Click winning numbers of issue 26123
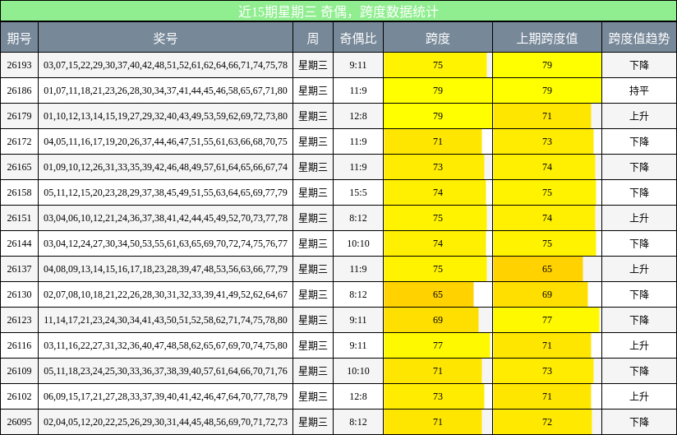677x435 pixels. tap(165, 320)
